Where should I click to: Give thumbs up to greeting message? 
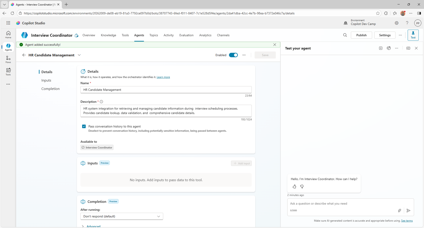[294, 187]
